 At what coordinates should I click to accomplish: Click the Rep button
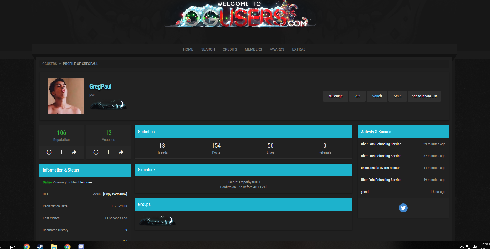pos(357,96)
